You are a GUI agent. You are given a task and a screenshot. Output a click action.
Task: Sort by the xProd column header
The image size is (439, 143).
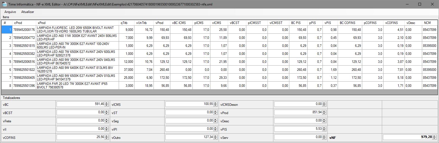(x=77, y=23)
